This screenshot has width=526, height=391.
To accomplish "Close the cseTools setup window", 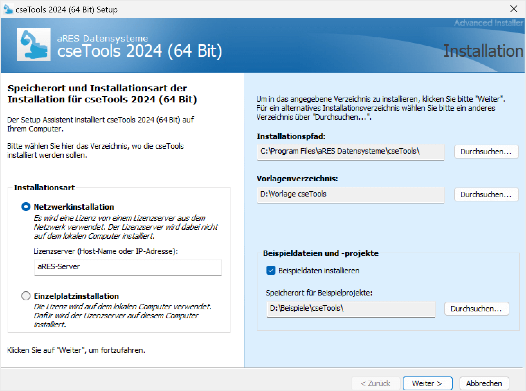I will (514, 9).
